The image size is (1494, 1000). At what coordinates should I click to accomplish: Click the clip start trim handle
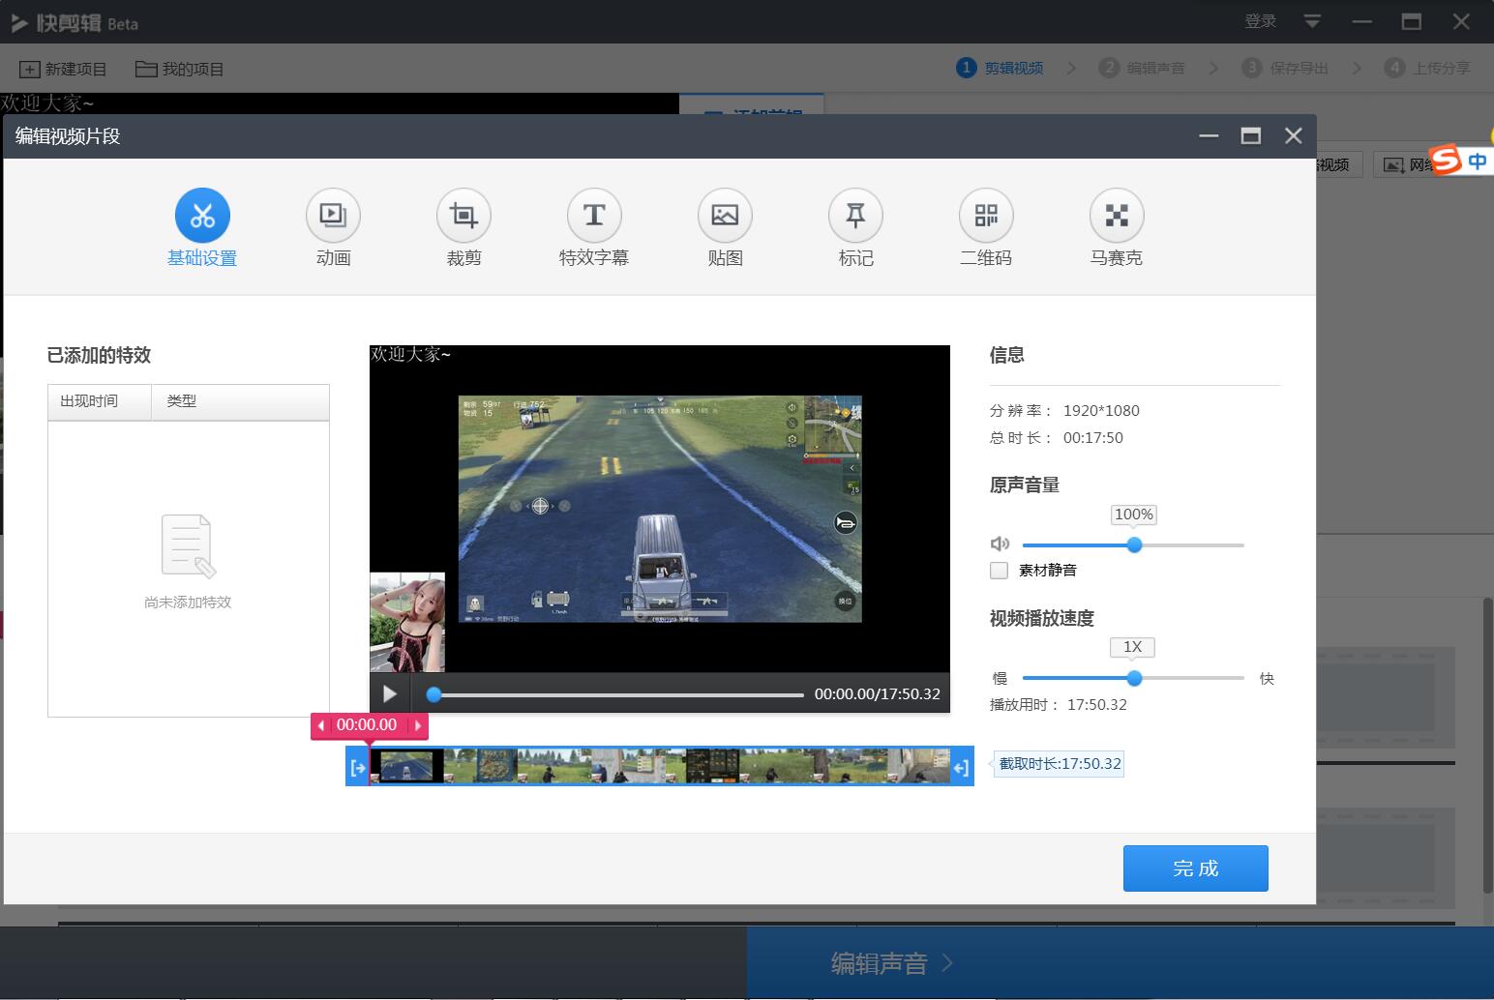point(357,767)
